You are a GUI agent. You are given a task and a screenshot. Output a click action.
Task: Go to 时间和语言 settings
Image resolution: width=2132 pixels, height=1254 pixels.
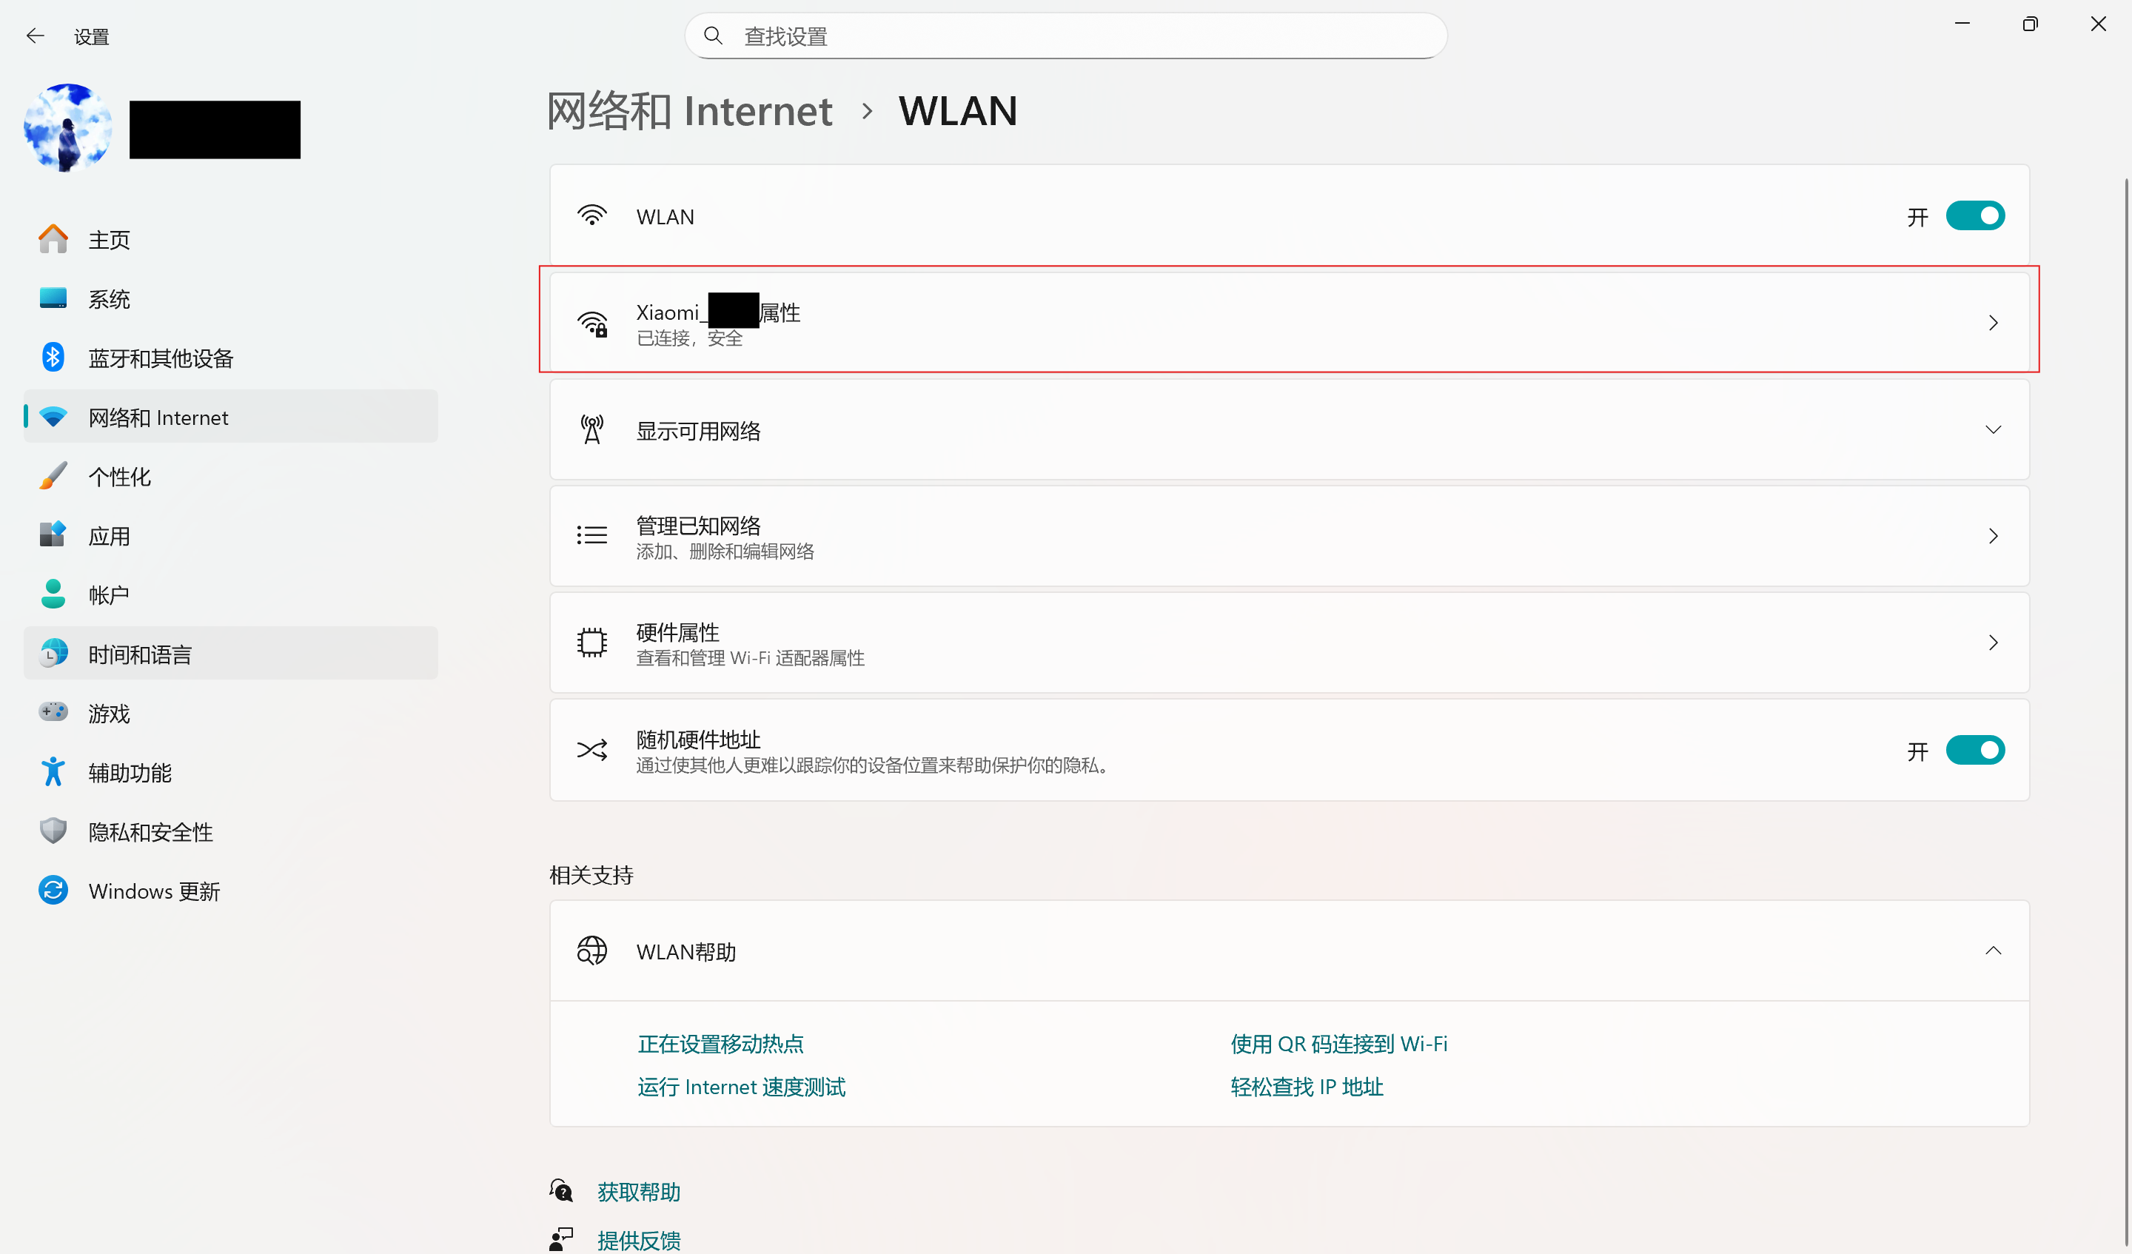140,654
